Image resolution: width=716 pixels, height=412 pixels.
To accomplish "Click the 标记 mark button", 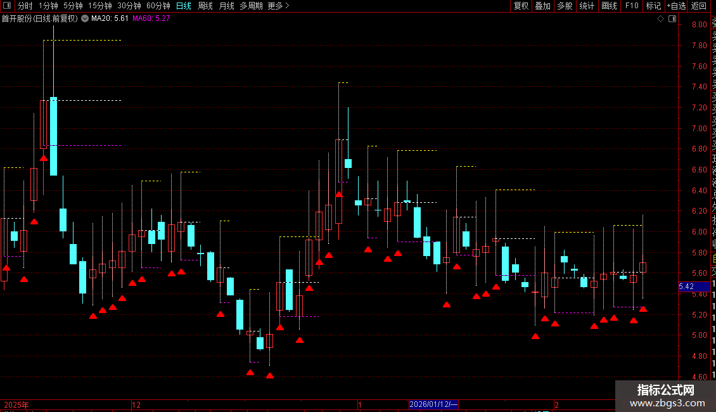I will click(653, 6).
